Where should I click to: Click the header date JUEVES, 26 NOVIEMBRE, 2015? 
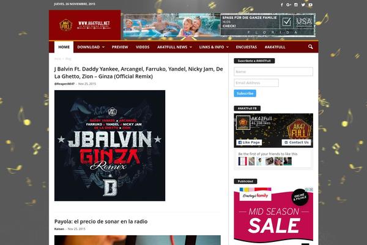click(x=75, y=4)
